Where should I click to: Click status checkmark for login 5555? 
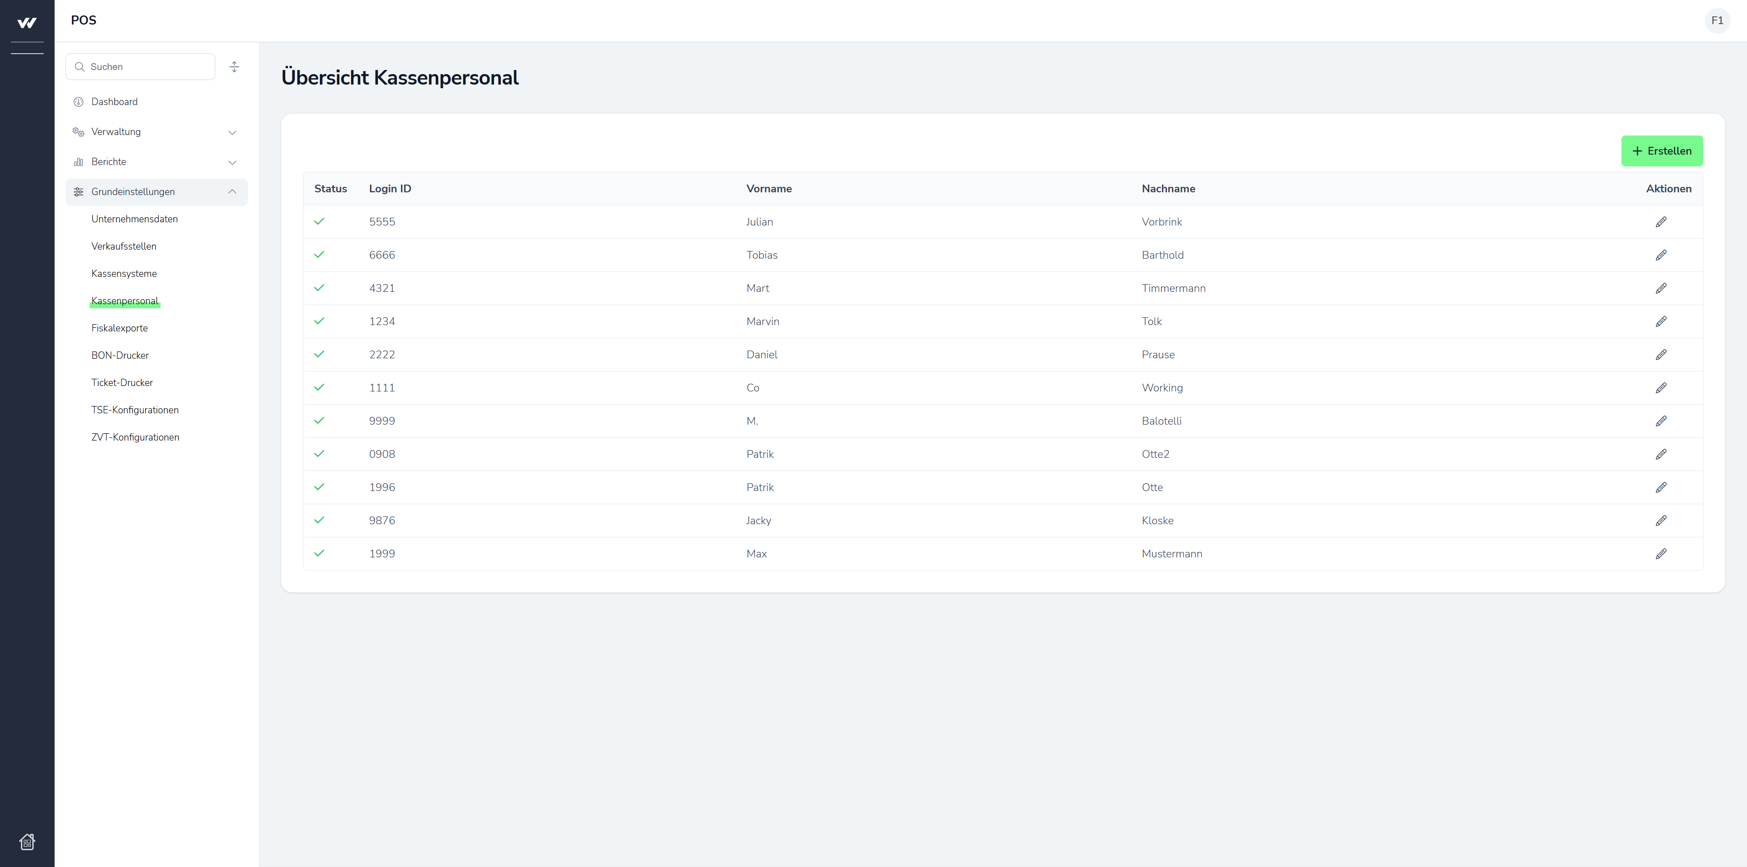[319, 221]
